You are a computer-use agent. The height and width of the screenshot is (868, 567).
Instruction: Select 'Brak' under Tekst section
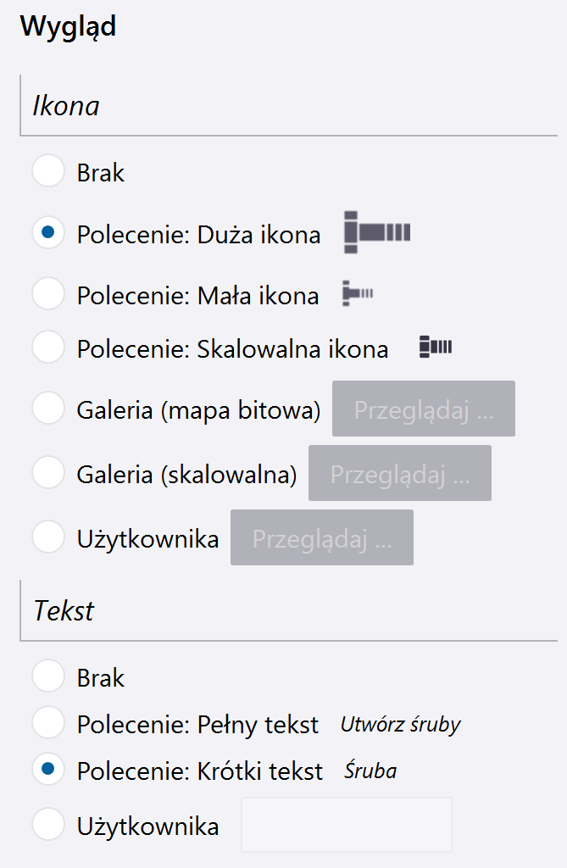48,677
